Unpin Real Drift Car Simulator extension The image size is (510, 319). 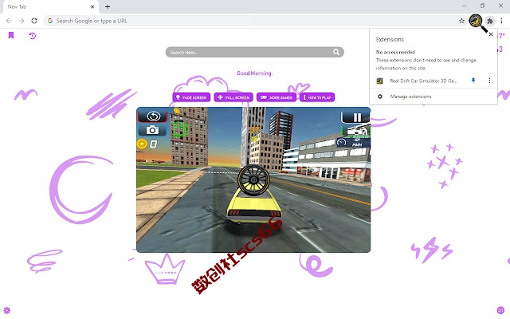pos(473,81)
